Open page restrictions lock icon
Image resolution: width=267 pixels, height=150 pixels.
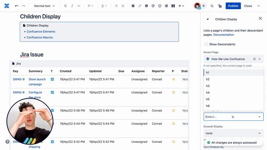(x=220, y=6)
